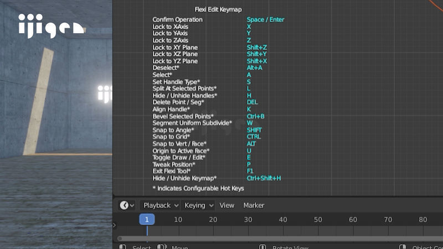
Task: Click the 'Indicates Configurable Hot Keys' note
Action: tap(200, 188)
